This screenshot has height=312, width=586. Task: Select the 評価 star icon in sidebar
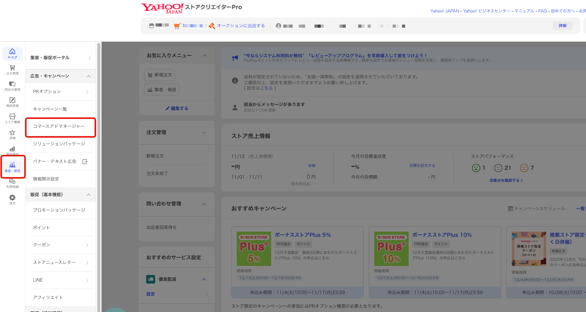click(x=12, y=134)
